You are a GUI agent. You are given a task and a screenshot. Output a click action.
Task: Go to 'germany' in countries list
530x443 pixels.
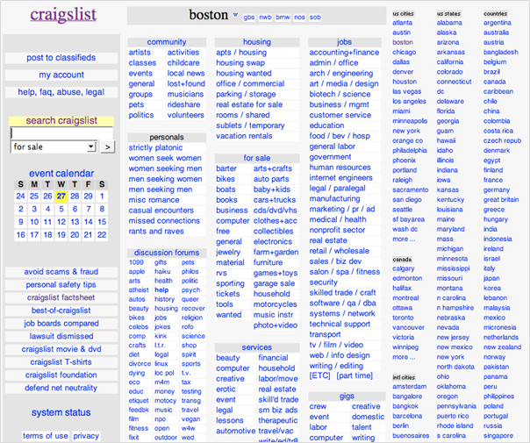(x=497, y=189)
